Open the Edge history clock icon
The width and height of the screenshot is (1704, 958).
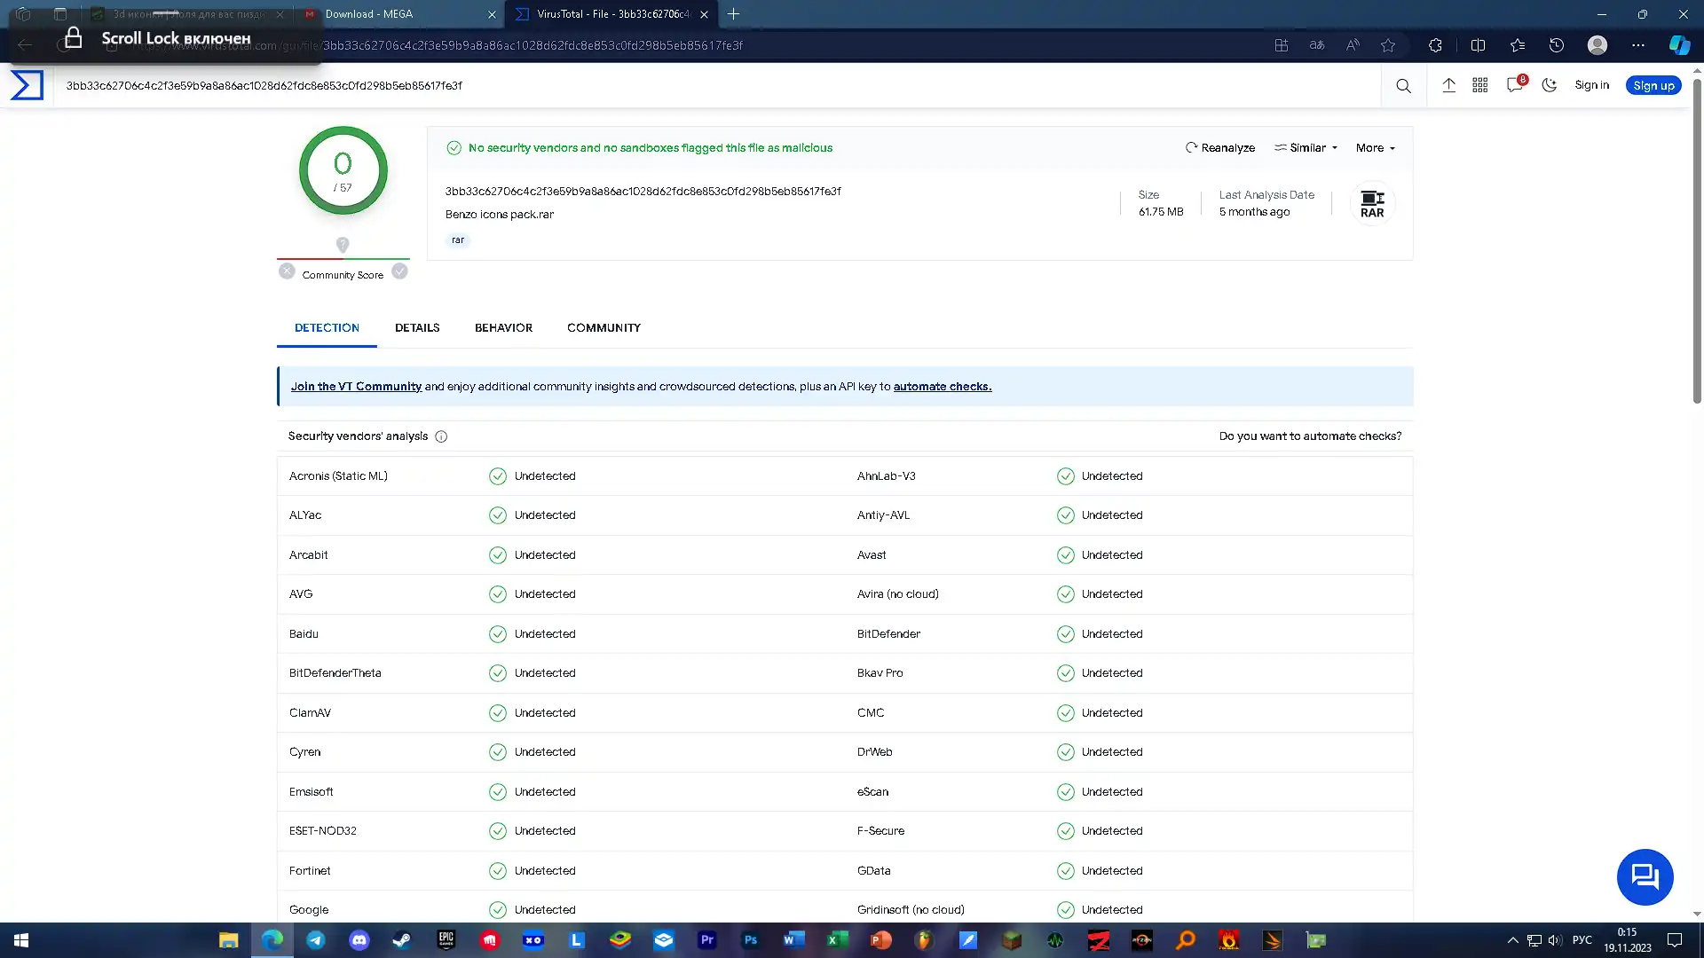pyautogui.click(x=1557, y=45)
